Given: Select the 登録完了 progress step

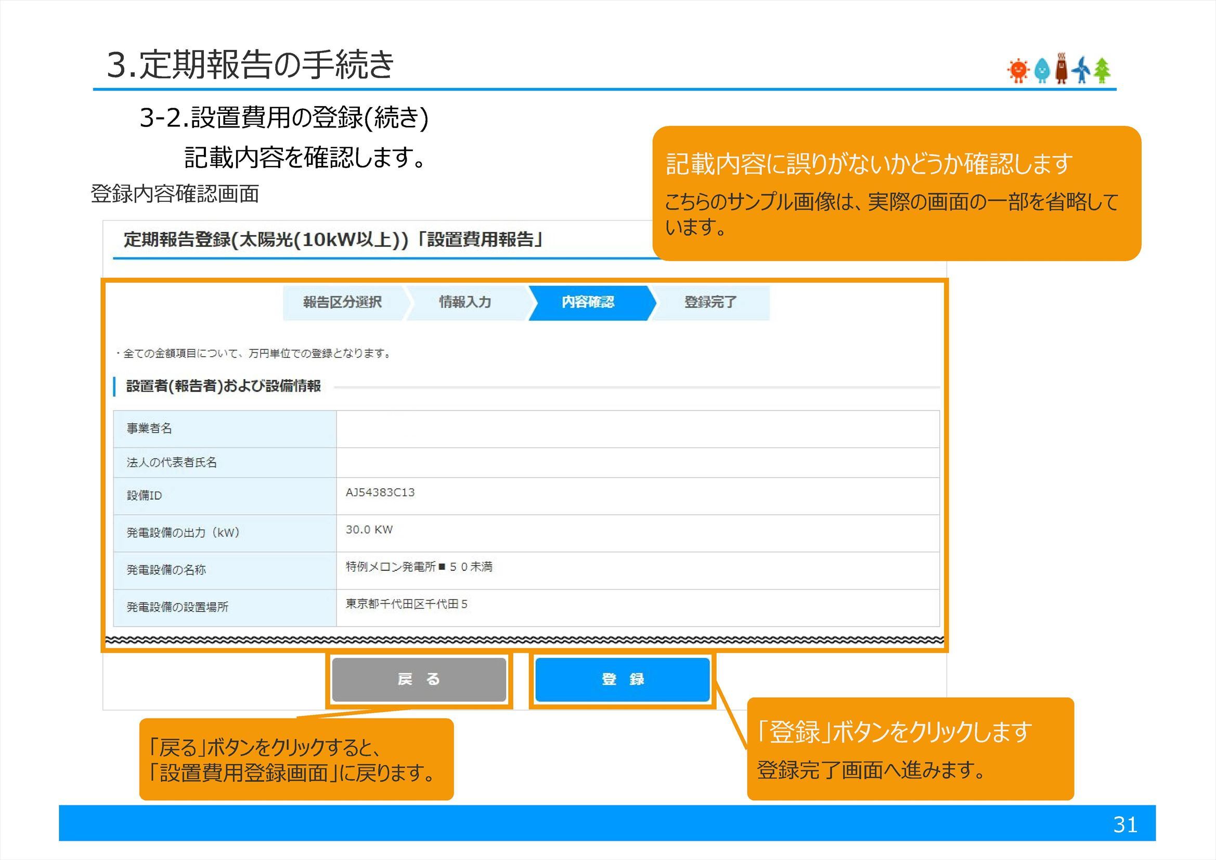Looking at the screenshot, I should [x=710, y=302].
